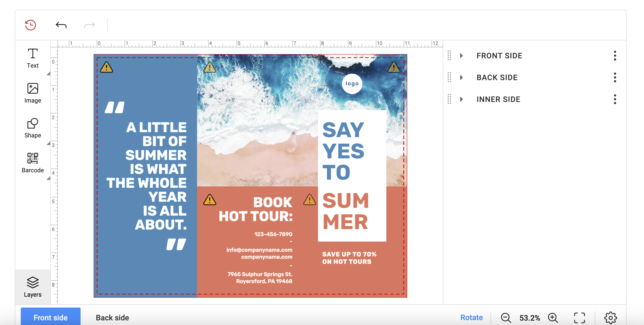Select the logo circle placeholder
The image size is (644, 325).
tap(352, 84)
